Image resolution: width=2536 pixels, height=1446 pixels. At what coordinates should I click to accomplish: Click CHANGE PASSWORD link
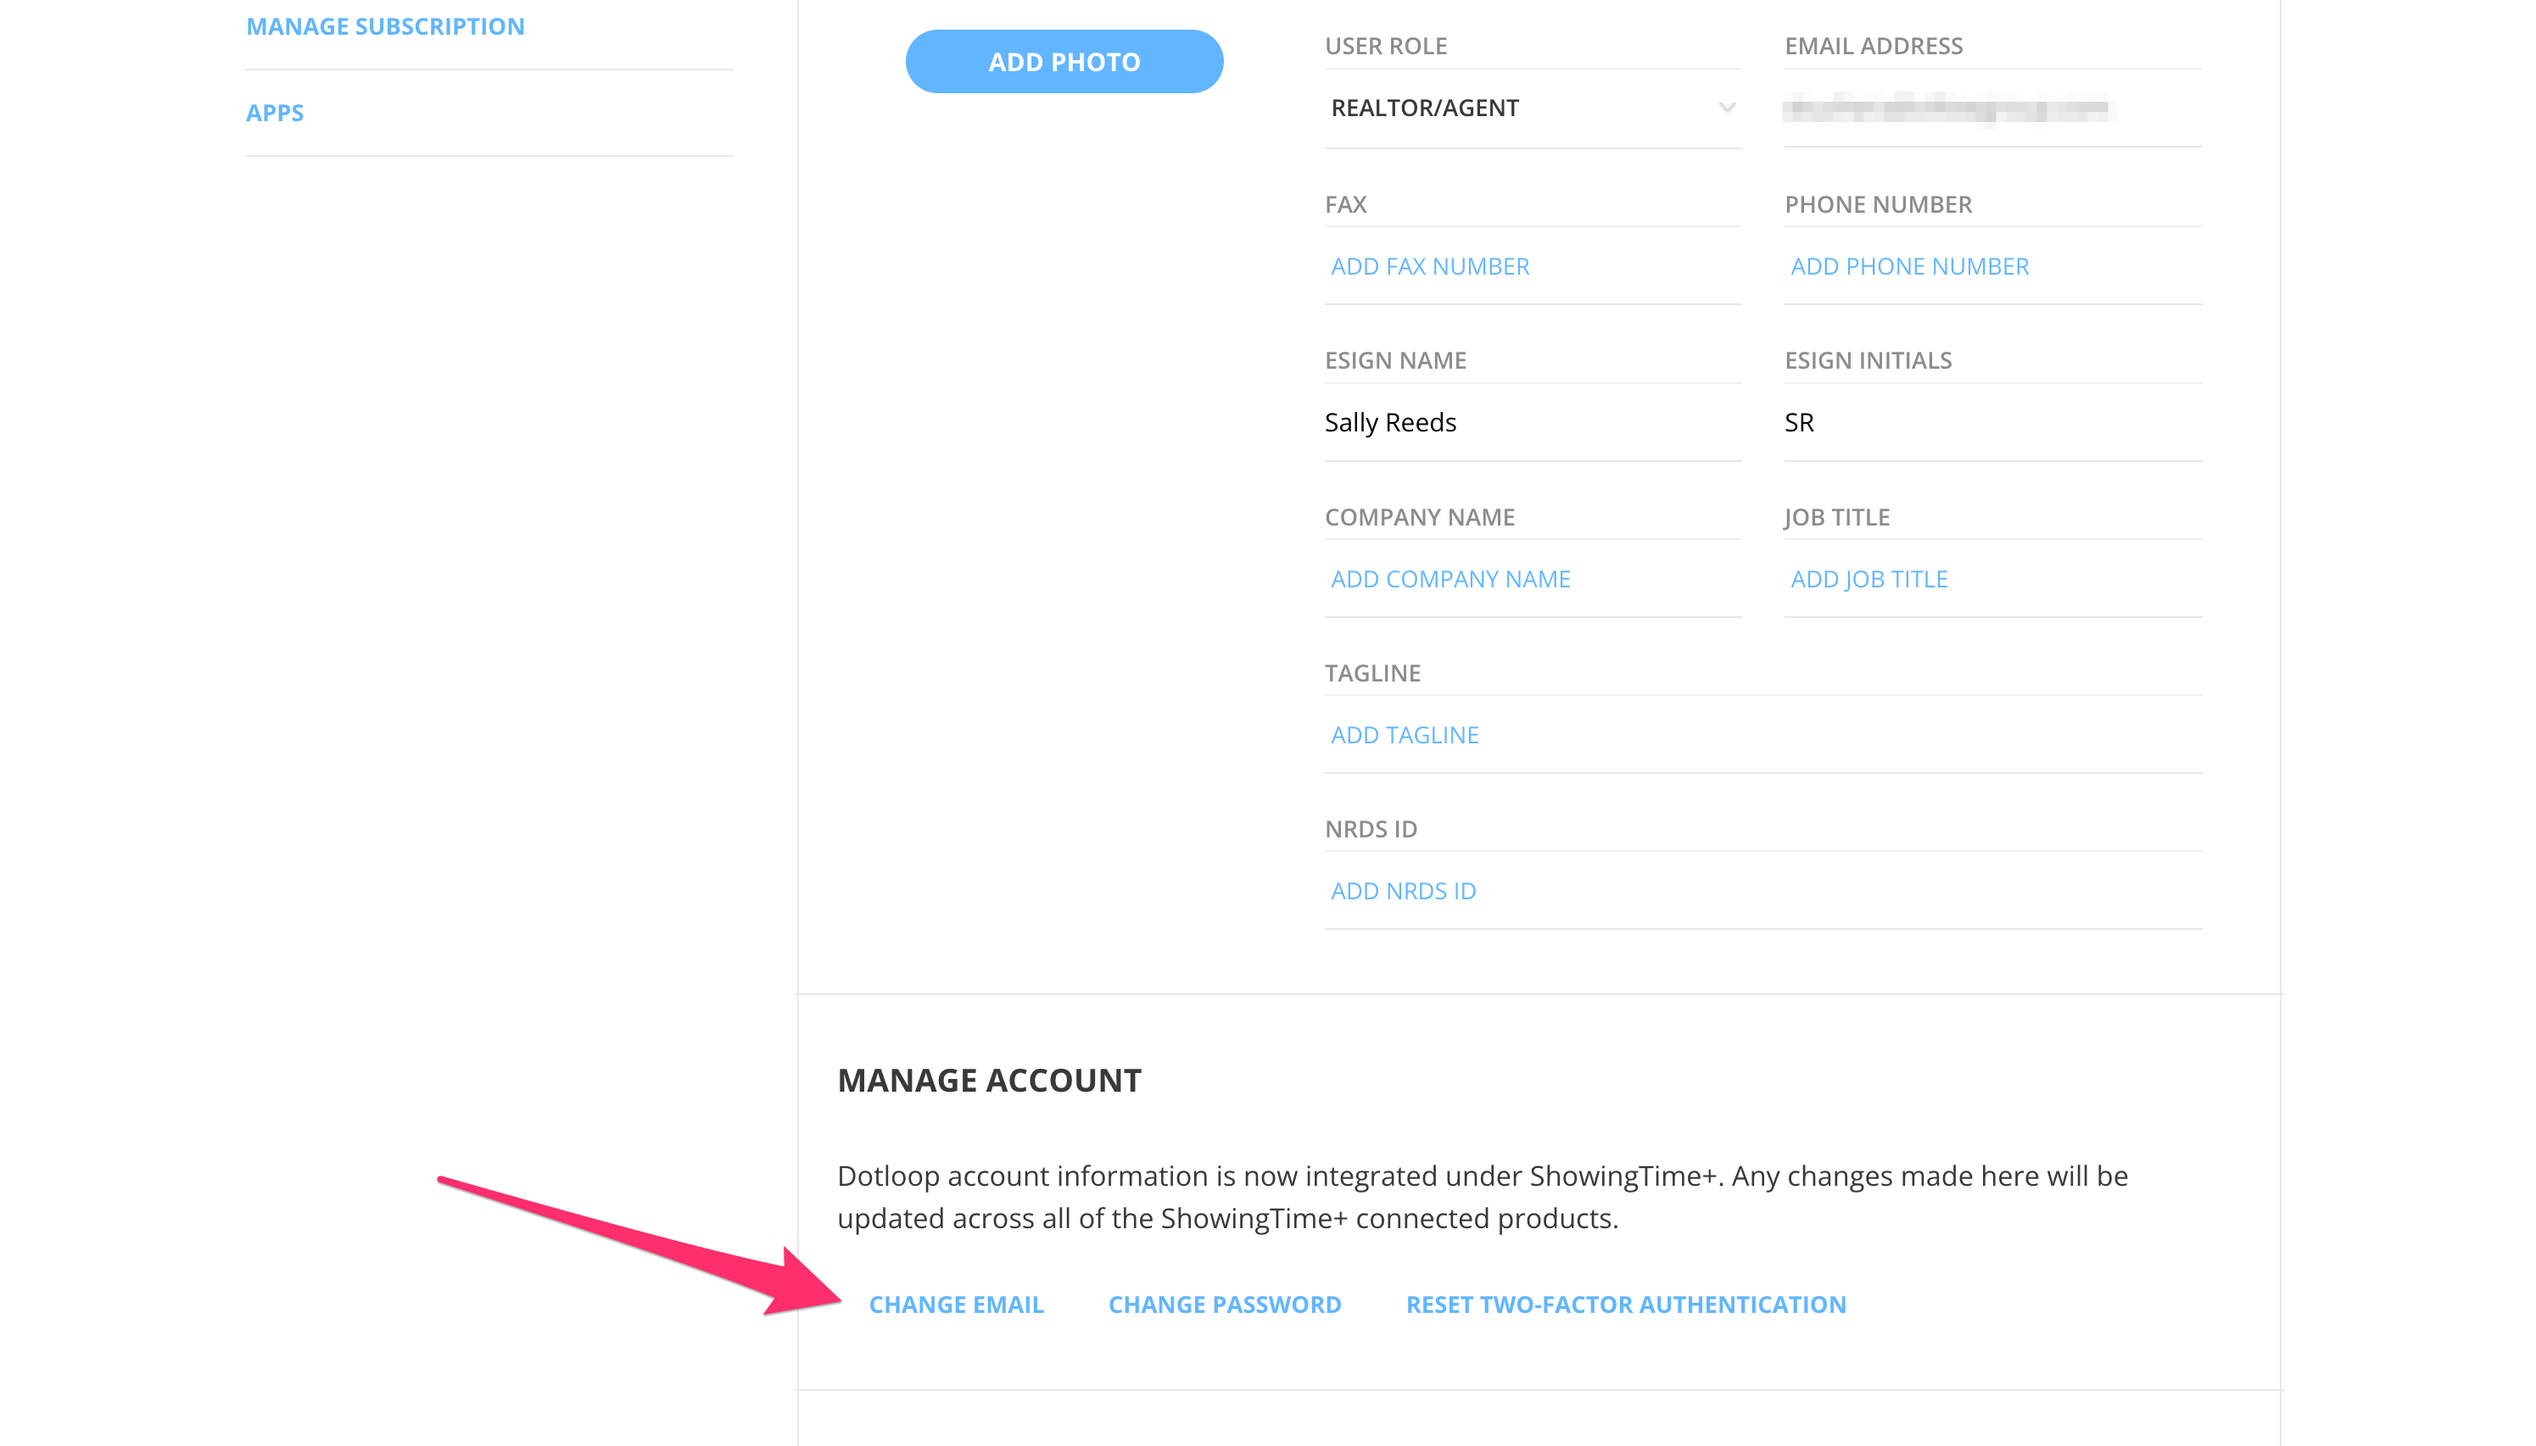(x=1224, y=1304)
